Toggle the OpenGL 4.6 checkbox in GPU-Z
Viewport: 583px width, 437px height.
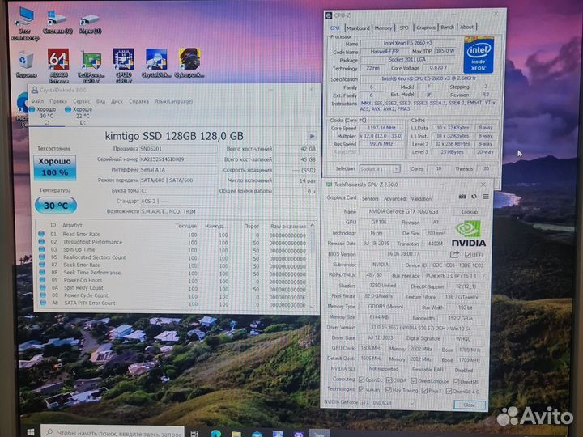coord(449,391)
